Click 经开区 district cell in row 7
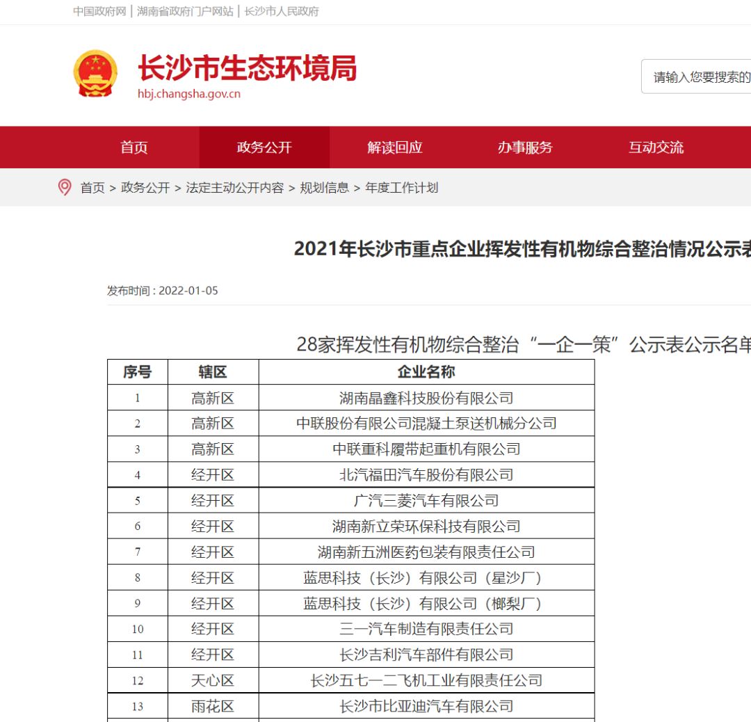751x722 pixels. (213, 552)
